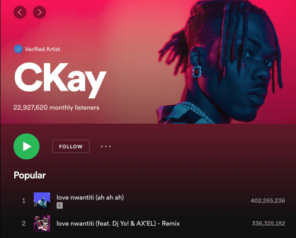296x238 pixels.
Task: Click the CKay artist name title
Action: tap(60, 79)
